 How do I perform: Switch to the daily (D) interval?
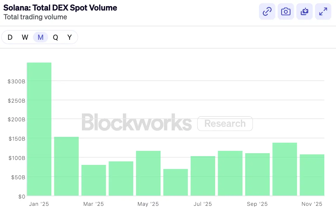coord(10,37)
